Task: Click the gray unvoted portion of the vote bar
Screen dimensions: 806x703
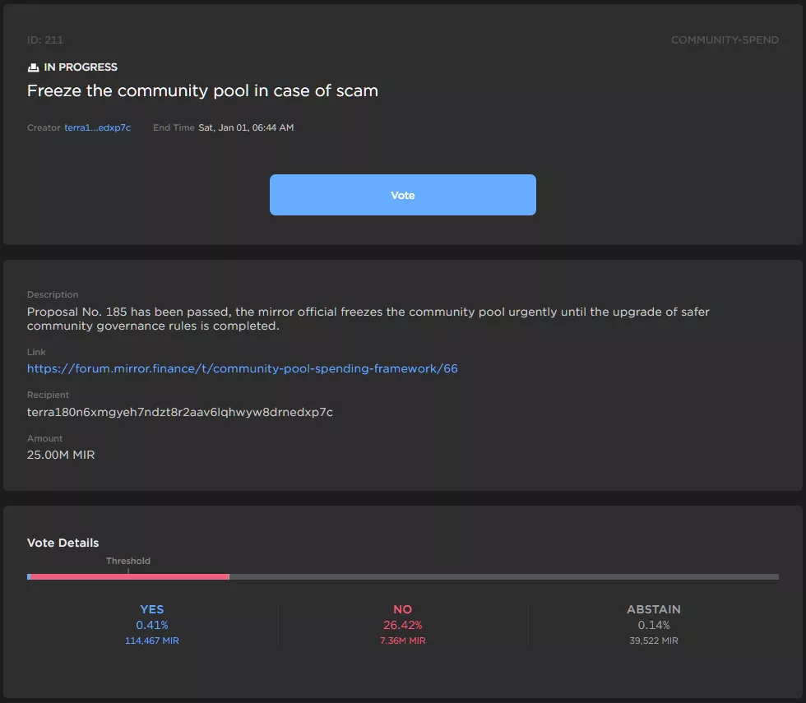Action: click(503, 577)
